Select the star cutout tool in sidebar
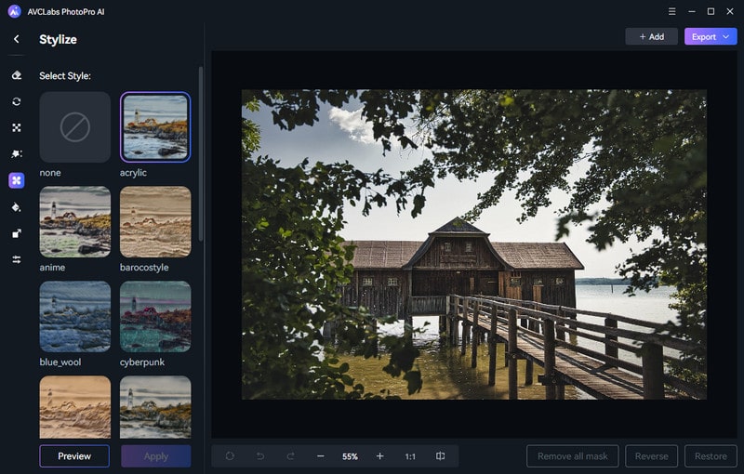 click(17, 153)
